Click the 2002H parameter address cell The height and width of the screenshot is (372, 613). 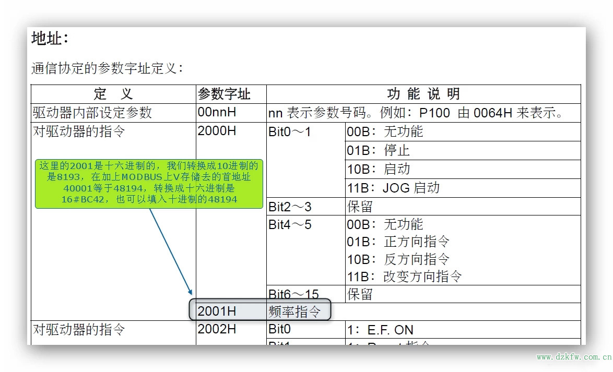(x=217, y=329)
